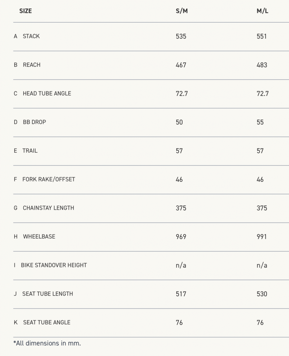Select the M/L wheelbase value 991

point(262,236)
